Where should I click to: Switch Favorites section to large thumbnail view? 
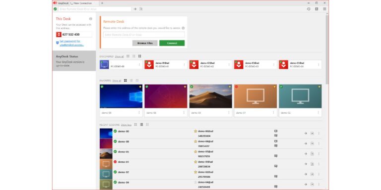pyautogui.click(x=137, y=81)
